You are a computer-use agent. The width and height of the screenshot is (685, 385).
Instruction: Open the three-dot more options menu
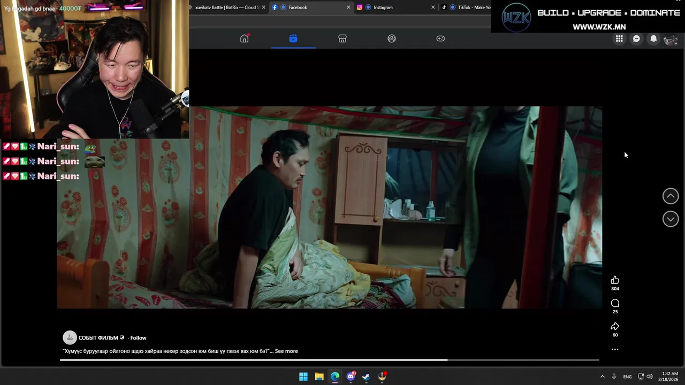click(x=615, y=349)
